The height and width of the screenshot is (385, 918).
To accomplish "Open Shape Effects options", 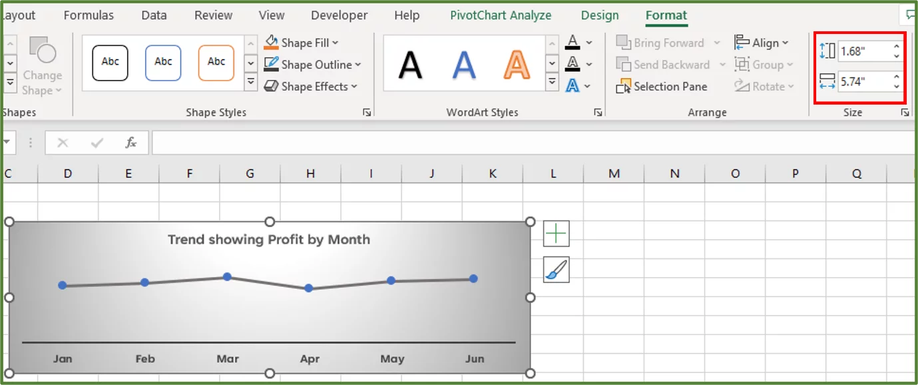I will [x=310, y=86].
